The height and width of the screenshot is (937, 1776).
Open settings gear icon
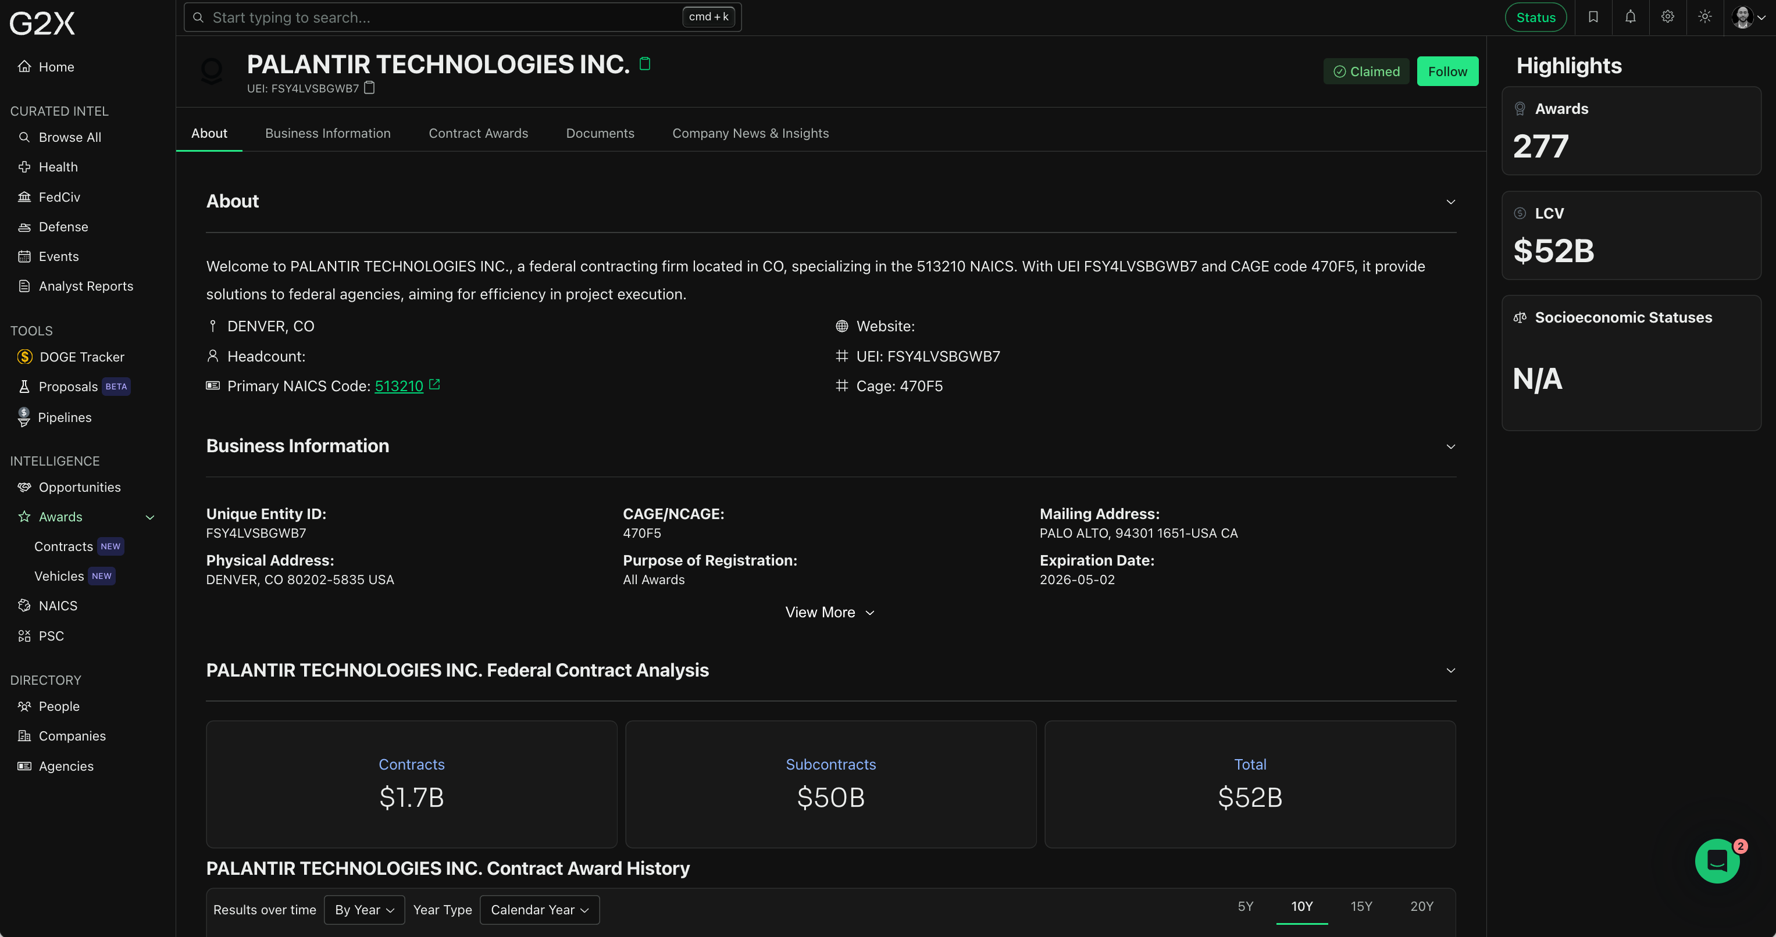1668,17
